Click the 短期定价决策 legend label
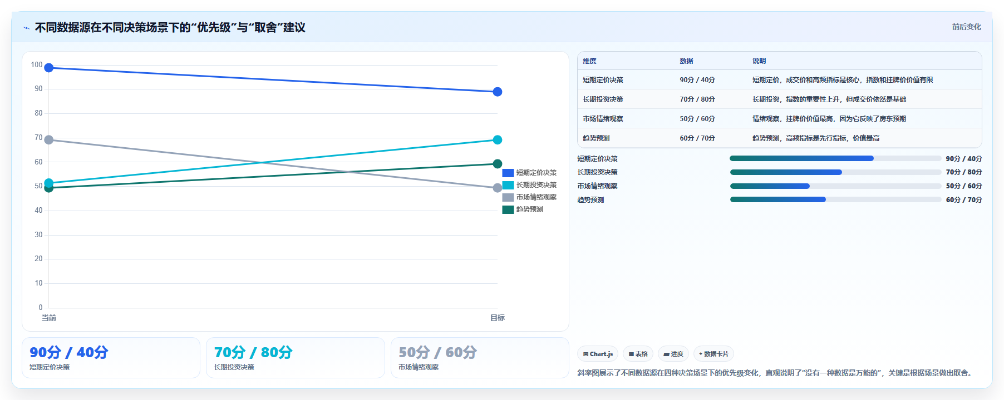Viewport: 1004px width, 400px height. click(536, 173)
